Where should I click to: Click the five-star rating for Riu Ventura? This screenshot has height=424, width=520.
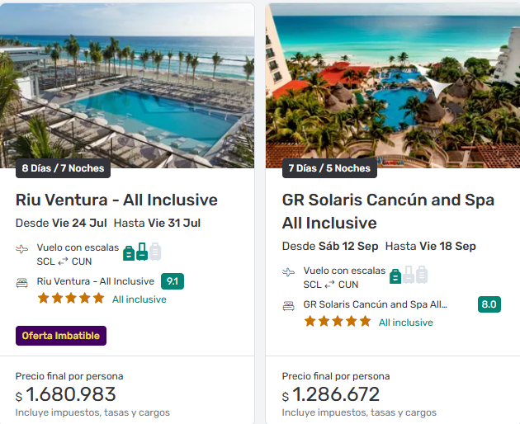tap(70, 299)
